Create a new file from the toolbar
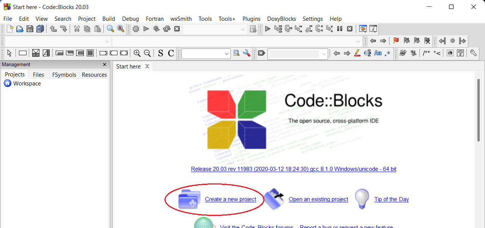The width and height of the screenshot is (485, 228). [10, 29]
